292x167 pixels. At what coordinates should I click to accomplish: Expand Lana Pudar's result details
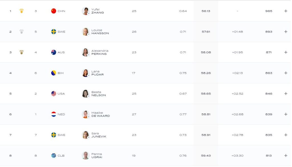tap(286, 73)
